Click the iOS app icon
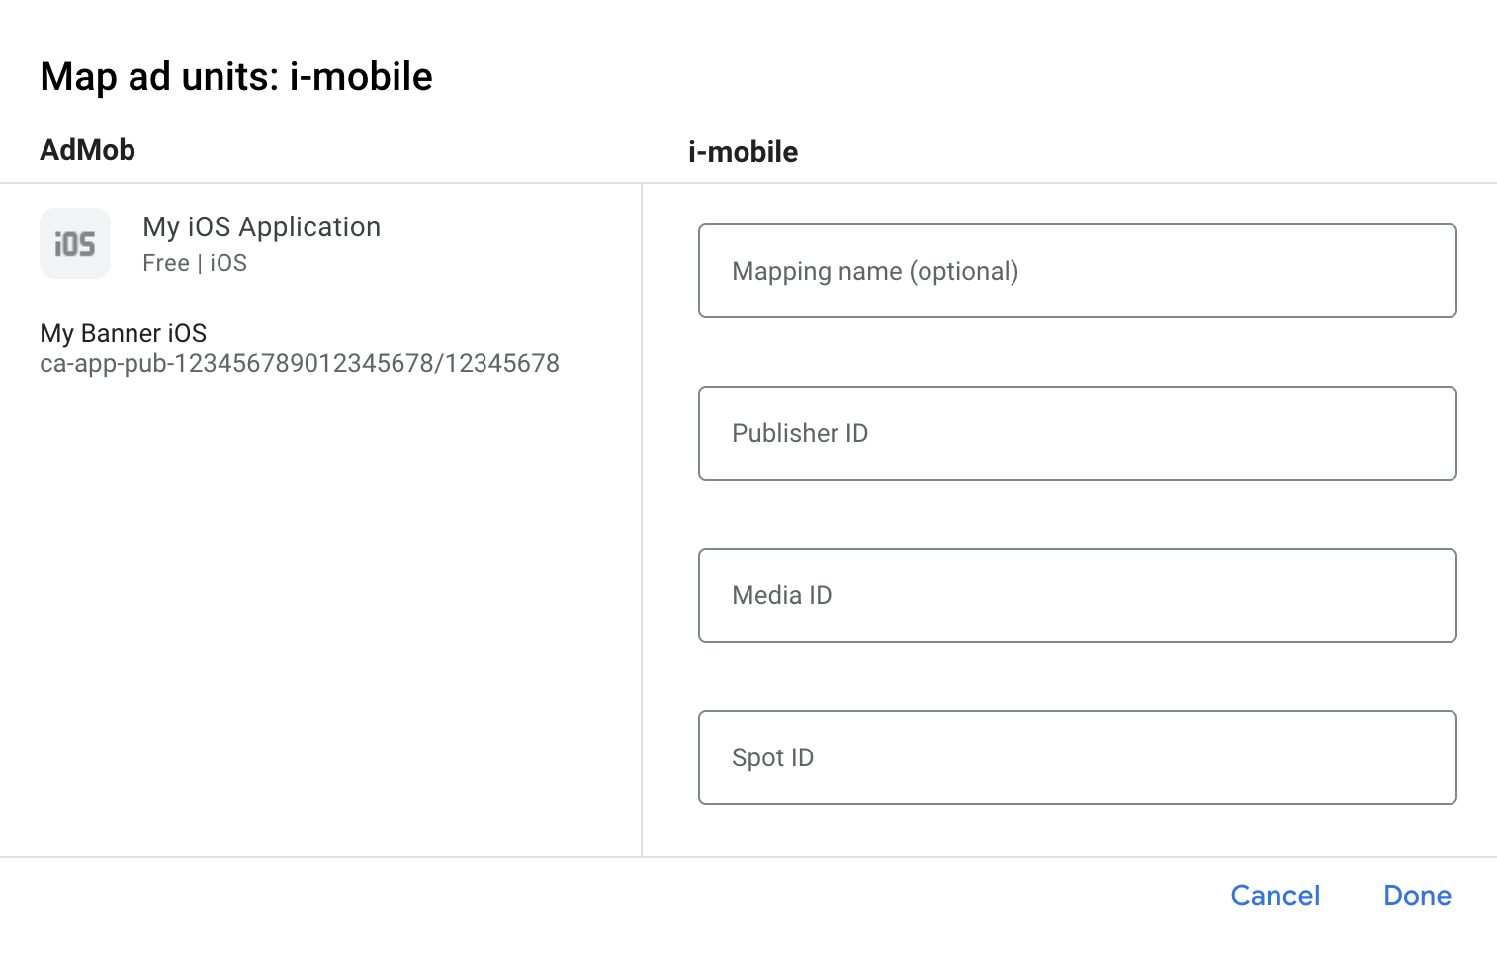This screenshot has width=1497, height=973. click(75, 243)
